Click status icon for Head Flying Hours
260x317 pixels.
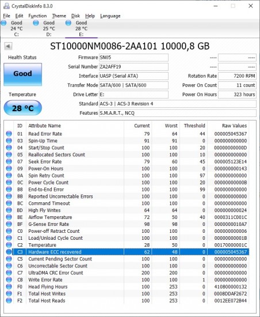tap(9, 286)
